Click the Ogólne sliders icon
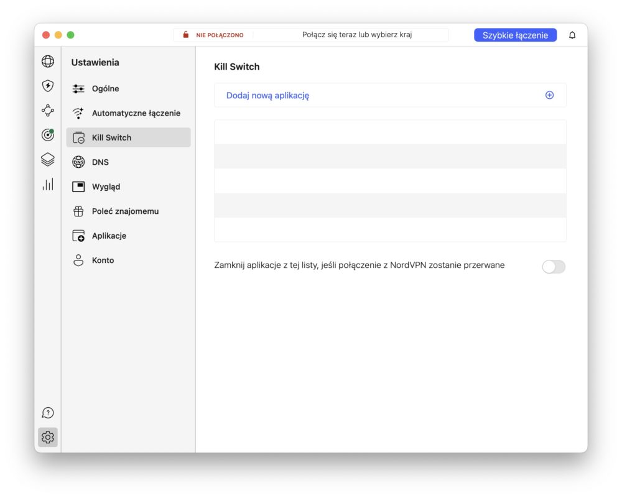This screenshot has width=622, height=498. click(x=78, y=89)
